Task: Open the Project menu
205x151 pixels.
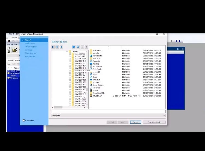Action: (11, 34)
